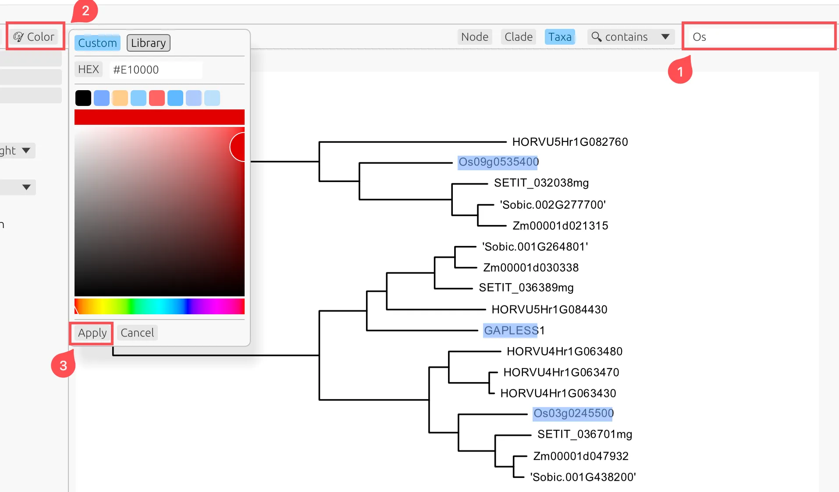Image resolution: width=839 pixels, height=492 pixels.
Task: Pick the black color swatch
Action: (83, 98)
